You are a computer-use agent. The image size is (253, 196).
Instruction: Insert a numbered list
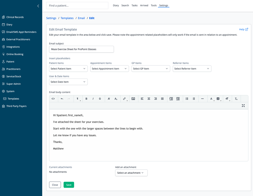click(x=194, y=99)
